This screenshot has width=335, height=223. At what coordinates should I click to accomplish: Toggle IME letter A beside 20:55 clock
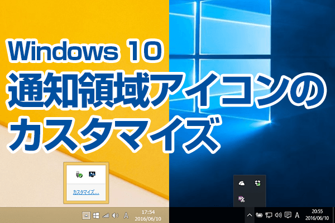(297, 215)
